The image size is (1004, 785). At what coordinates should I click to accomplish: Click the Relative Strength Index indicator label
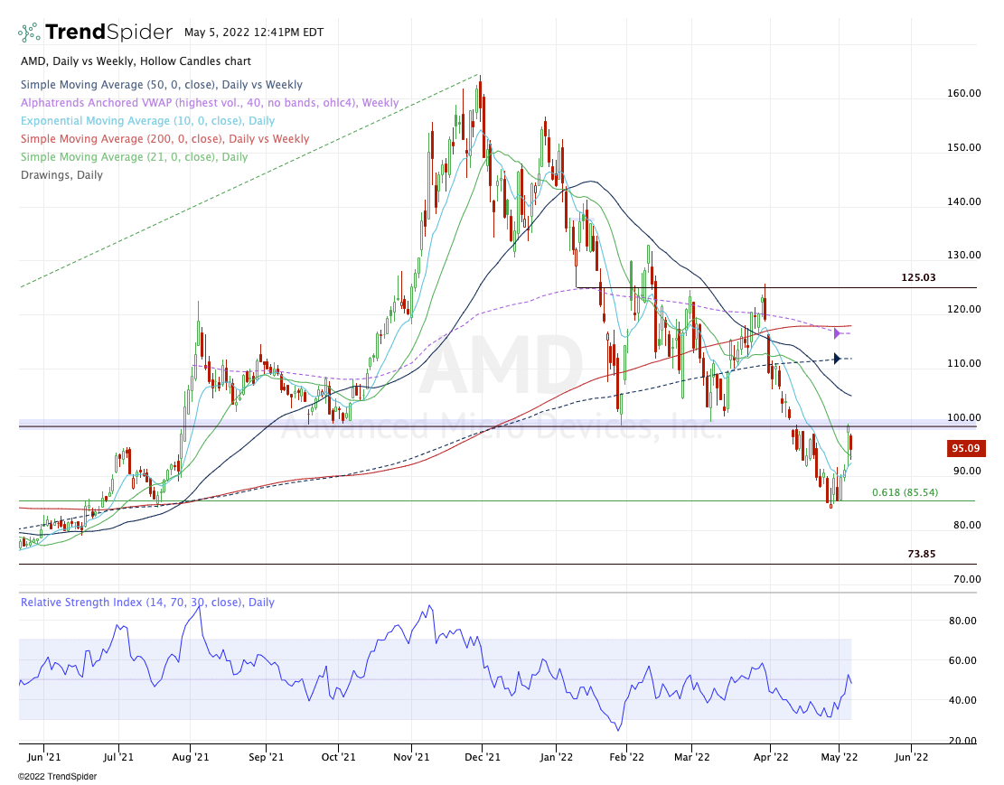[x=147, y=603]
